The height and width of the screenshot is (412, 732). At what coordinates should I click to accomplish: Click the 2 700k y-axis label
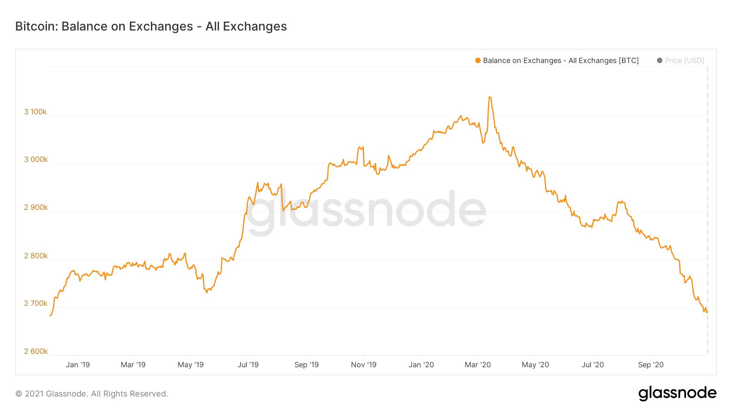[36, 303]
